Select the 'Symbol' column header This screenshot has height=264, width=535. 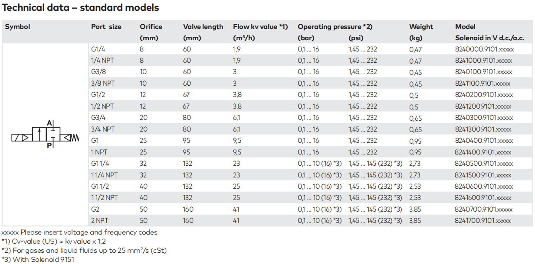coord(18,27)
